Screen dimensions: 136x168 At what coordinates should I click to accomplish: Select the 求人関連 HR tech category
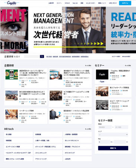19,134
